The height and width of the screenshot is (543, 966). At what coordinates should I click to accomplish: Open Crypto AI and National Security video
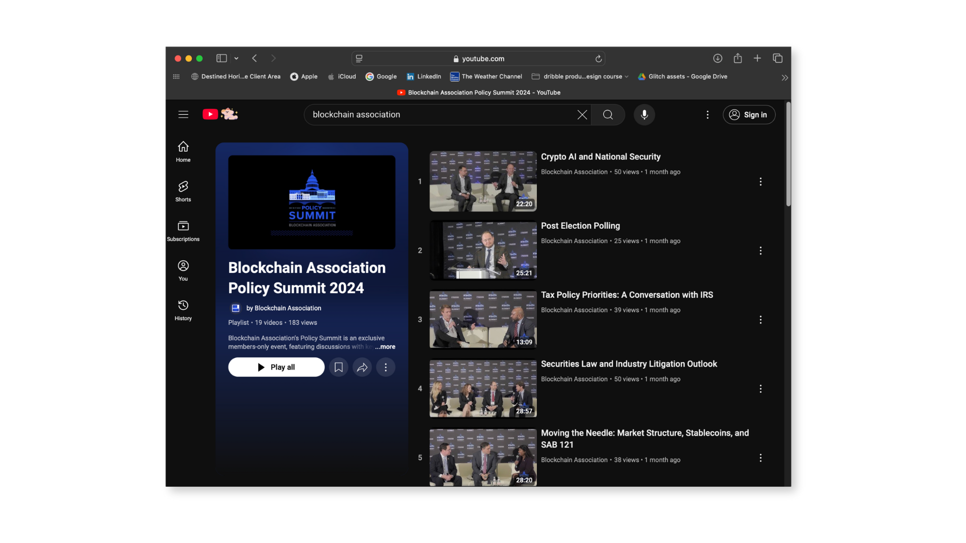(x=601, y=157)
